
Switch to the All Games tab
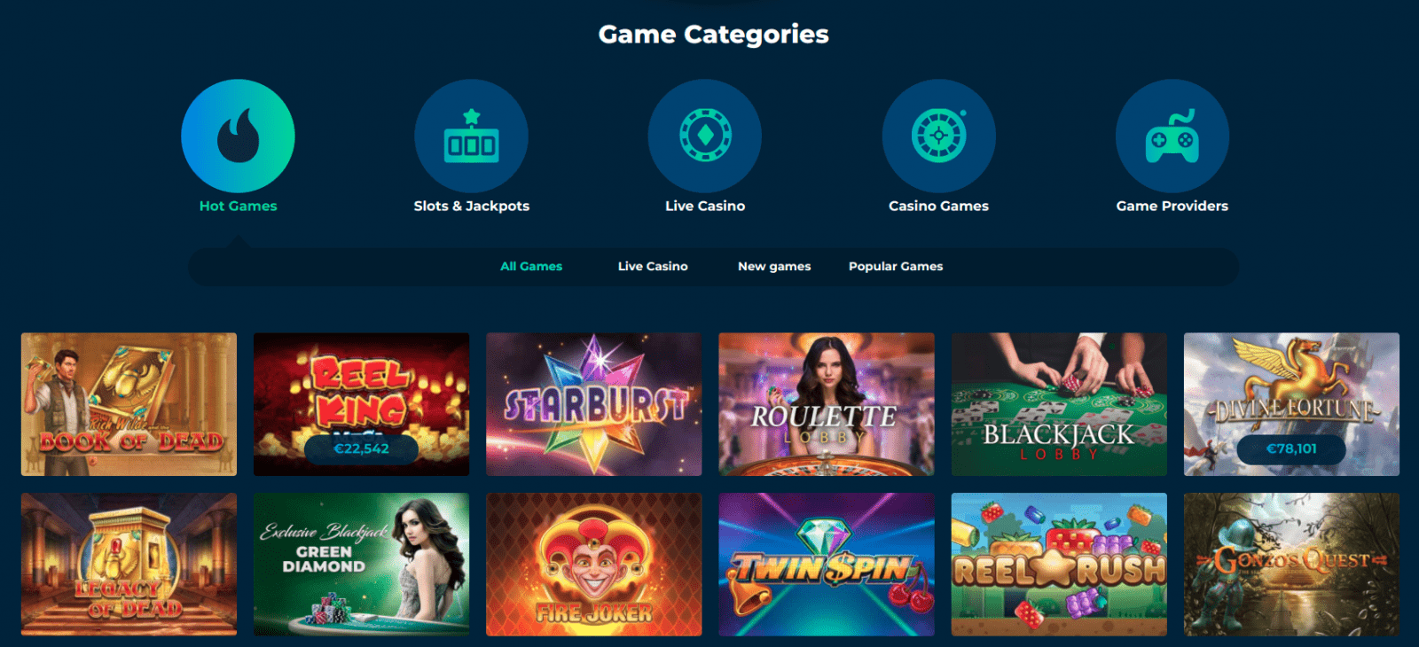coord(531,266)
